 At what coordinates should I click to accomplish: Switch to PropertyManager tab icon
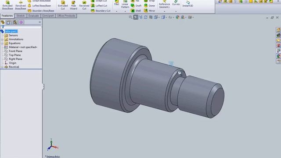click(9, 22)
